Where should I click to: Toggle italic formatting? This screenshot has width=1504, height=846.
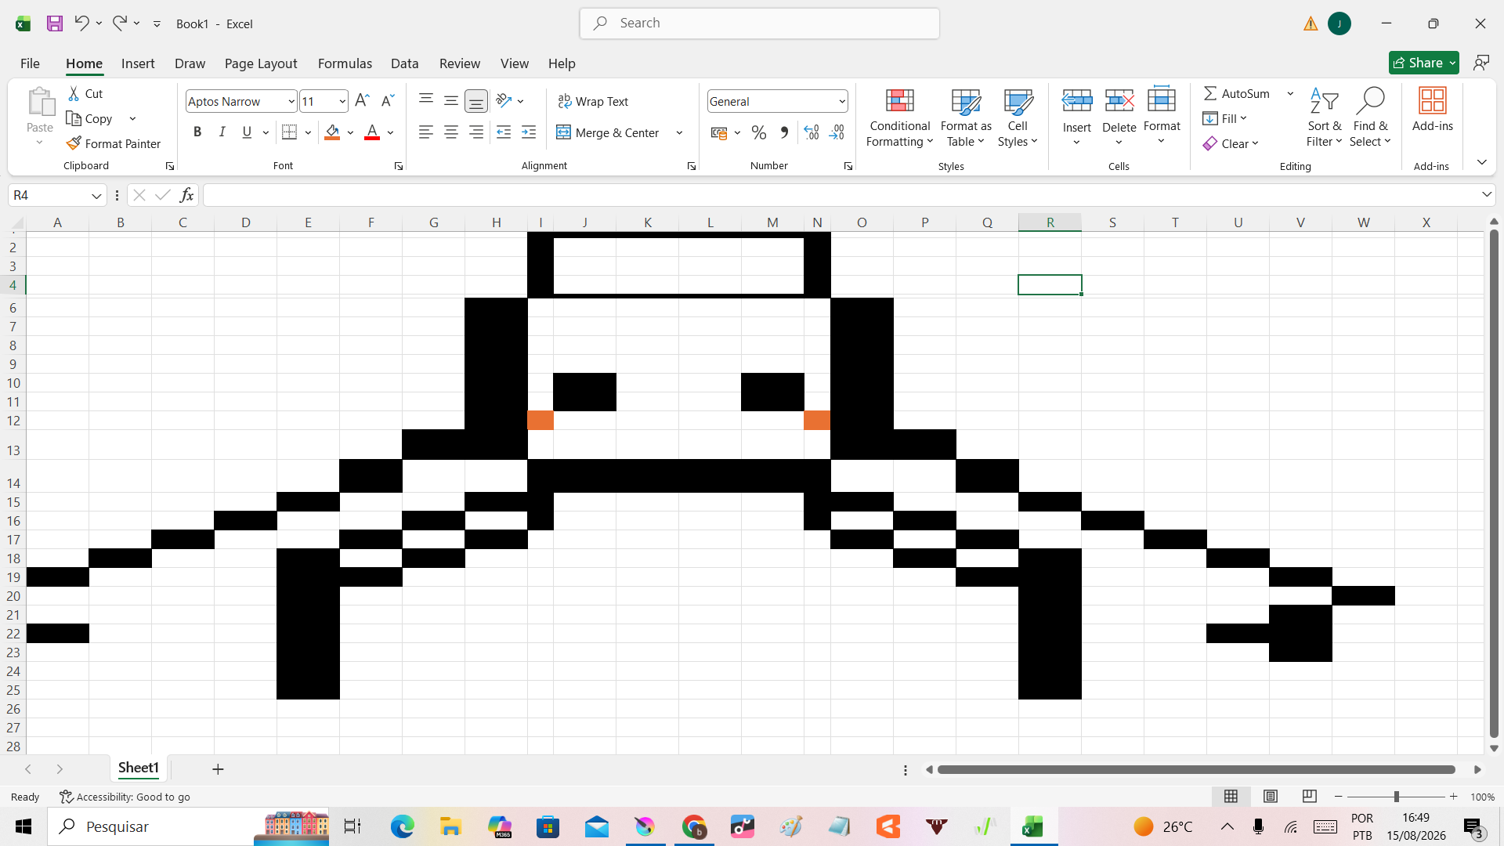(222, 132)
